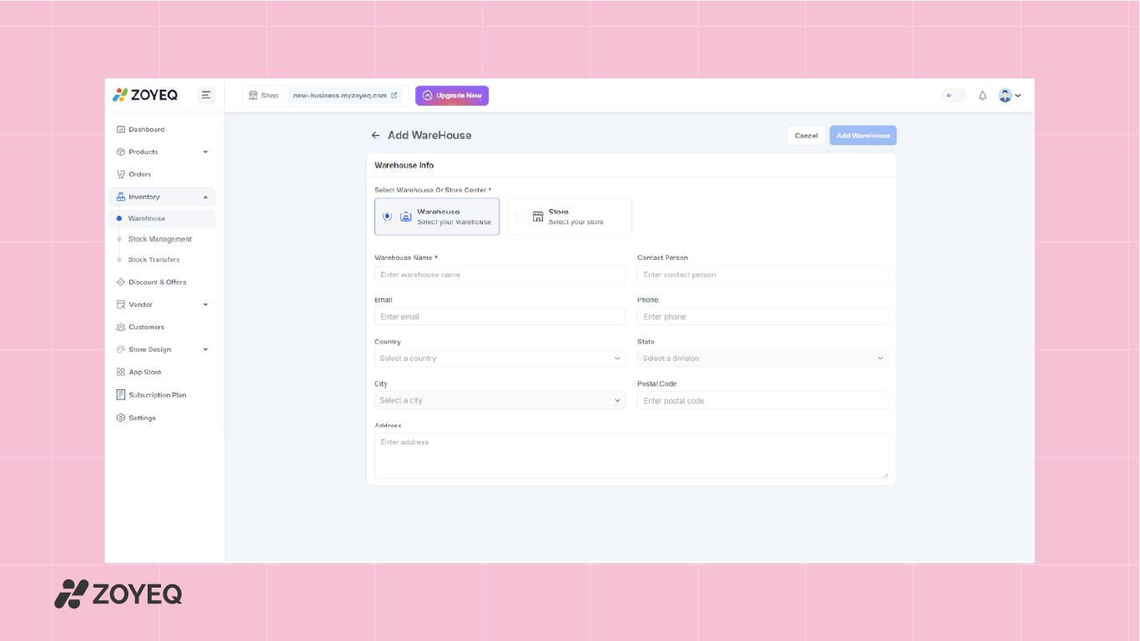Open the user profile avatar menu
This screenshot has height=641, width=1140.
[1009, 96]
